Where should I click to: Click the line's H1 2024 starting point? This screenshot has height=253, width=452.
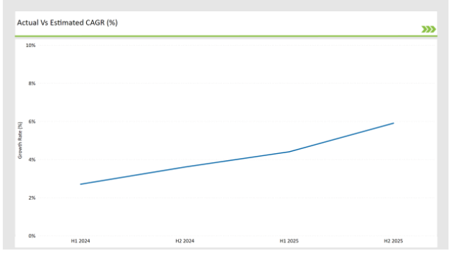point(81,184)
